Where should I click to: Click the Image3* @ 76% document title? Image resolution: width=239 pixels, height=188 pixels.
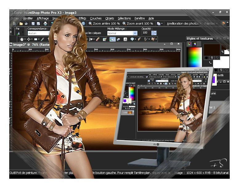click(31, 44)
